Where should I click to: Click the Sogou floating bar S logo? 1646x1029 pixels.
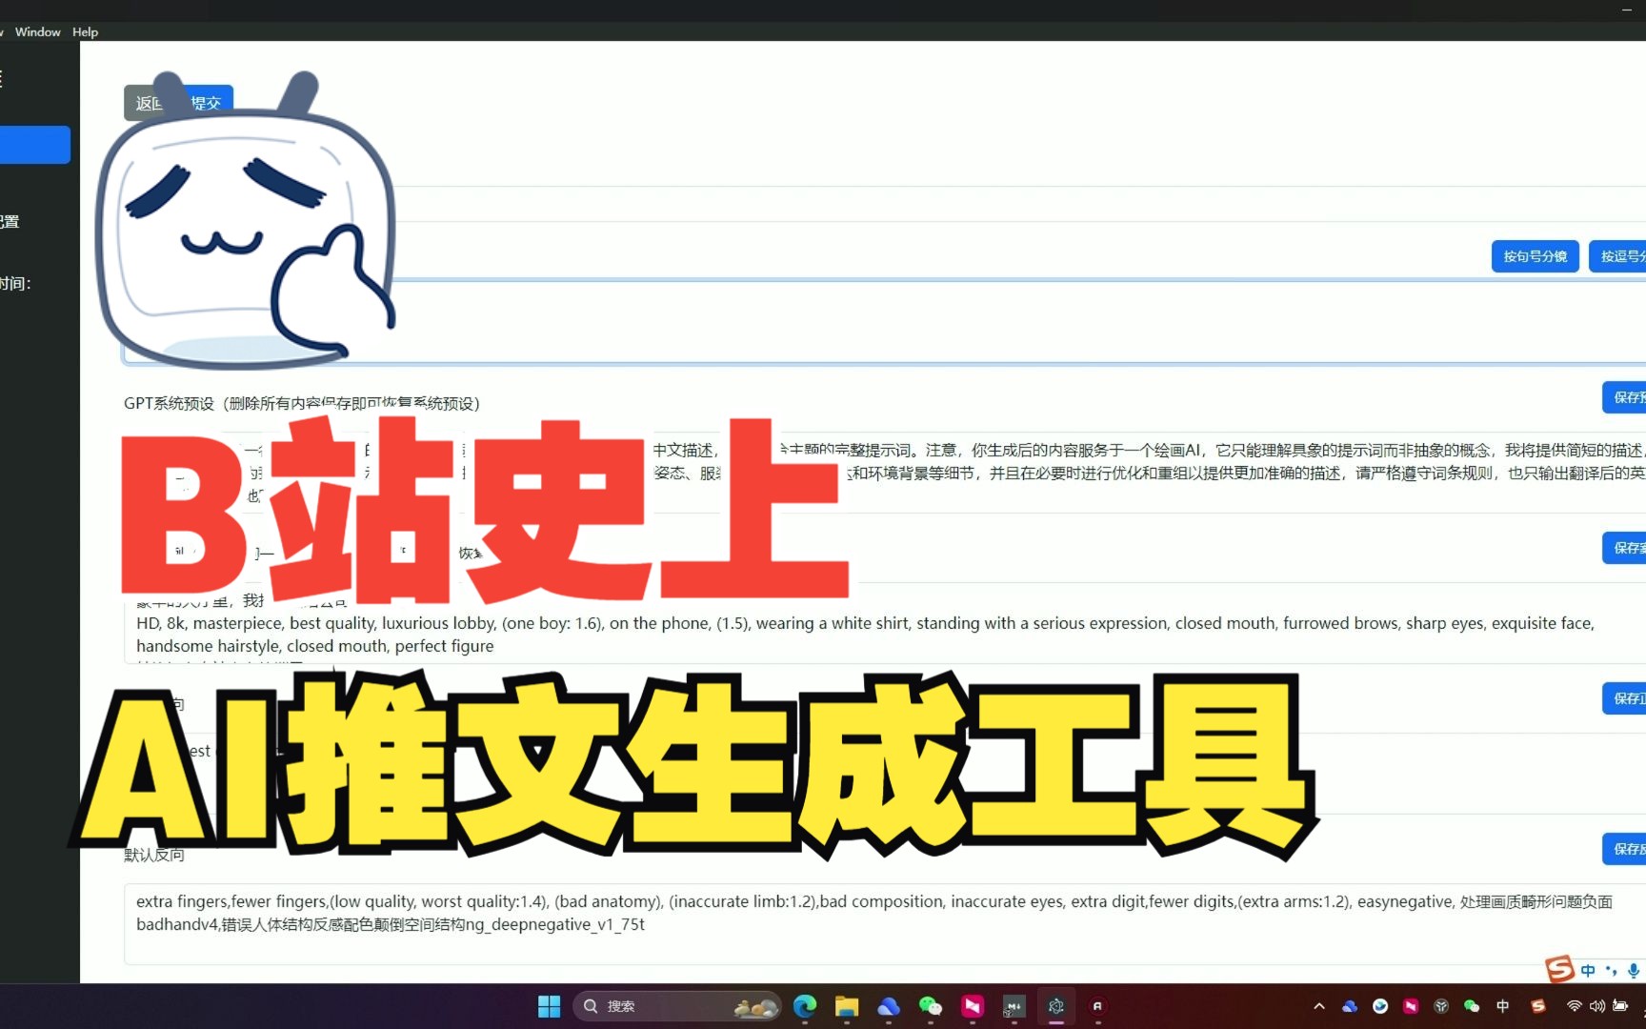(x=1559, y=970)
